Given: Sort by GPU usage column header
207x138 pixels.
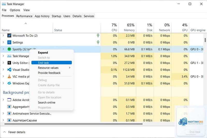Looking at the screenshot, I should 180,28.
